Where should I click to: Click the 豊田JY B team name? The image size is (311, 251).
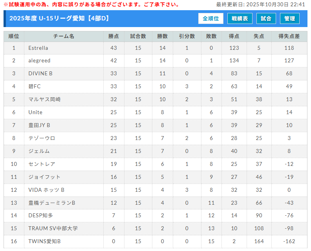click(39, 125)
